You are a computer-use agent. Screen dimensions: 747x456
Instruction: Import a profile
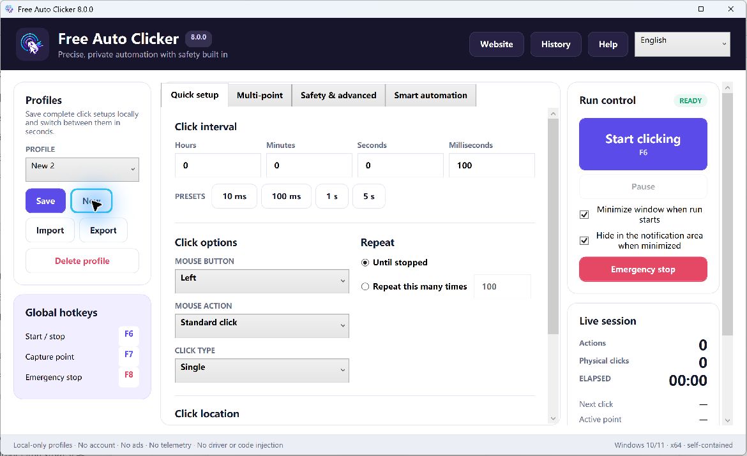50,230
